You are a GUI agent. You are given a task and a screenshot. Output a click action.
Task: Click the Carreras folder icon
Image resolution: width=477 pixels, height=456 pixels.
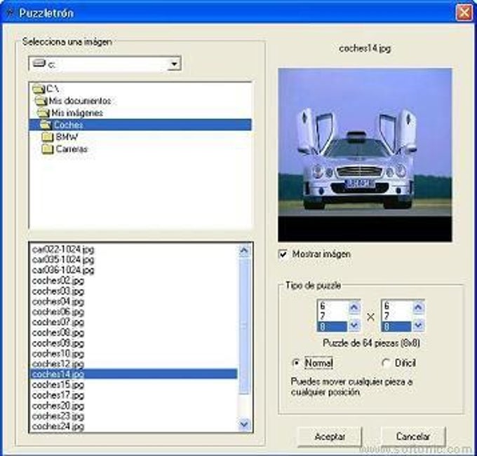tap(48, 149)
